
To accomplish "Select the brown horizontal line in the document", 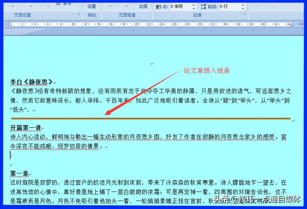I will (x=151, y=119).
